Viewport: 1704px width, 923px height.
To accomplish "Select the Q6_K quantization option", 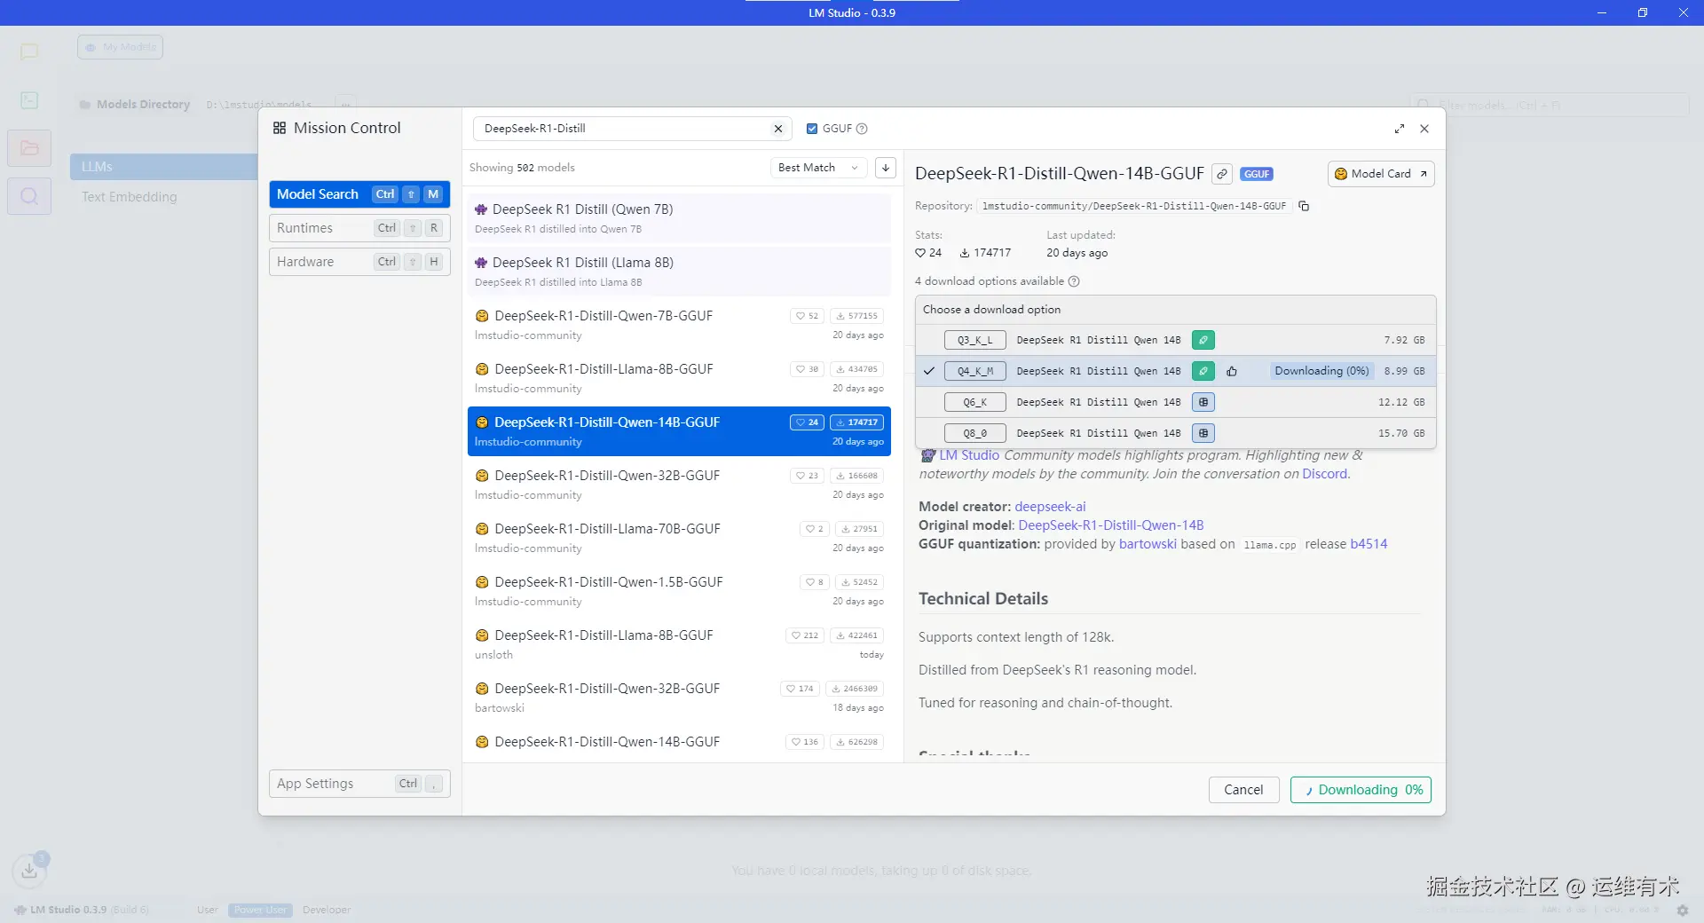I will 1175,402.
